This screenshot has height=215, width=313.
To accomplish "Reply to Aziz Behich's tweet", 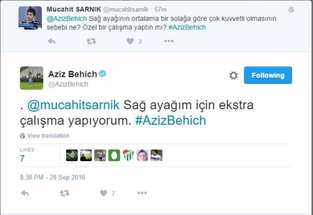I will 25,193.
